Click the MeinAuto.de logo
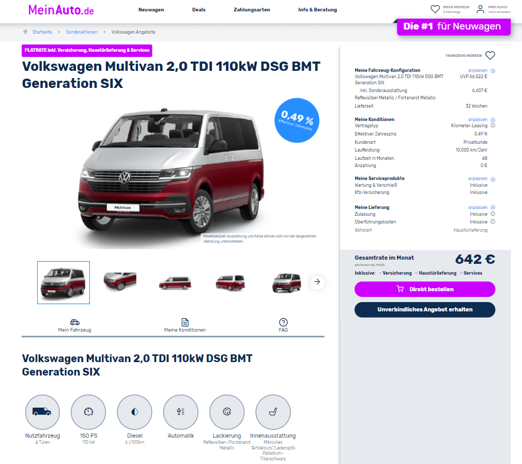Image resolution: width=522 pixels, height=464 pixels. tap(61, 10)
